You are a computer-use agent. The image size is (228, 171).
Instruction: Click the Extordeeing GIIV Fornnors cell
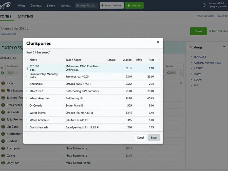[82, 91]
